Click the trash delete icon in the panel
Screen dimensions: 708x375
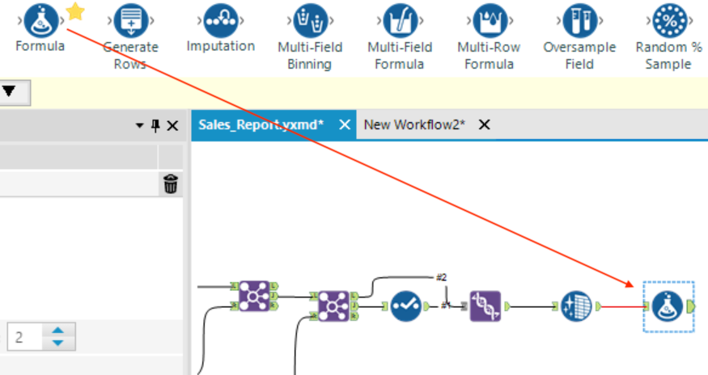point(171,183)
